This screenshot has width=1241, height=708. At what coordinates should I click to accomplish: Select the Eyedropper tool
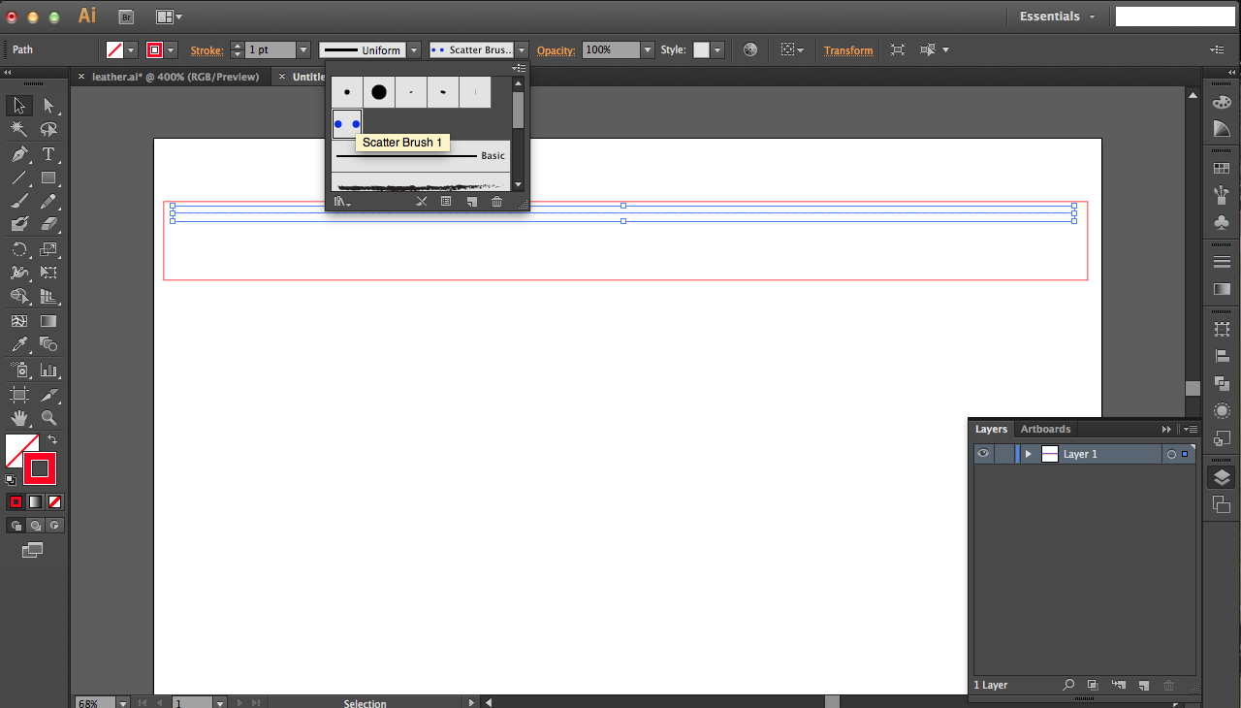(x=17, y=344)
